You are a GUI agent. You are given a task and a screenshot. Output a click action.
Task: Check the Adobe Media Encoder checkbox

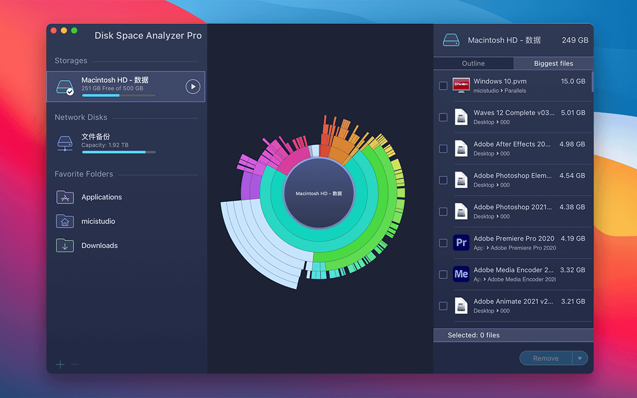coord(443,274)
